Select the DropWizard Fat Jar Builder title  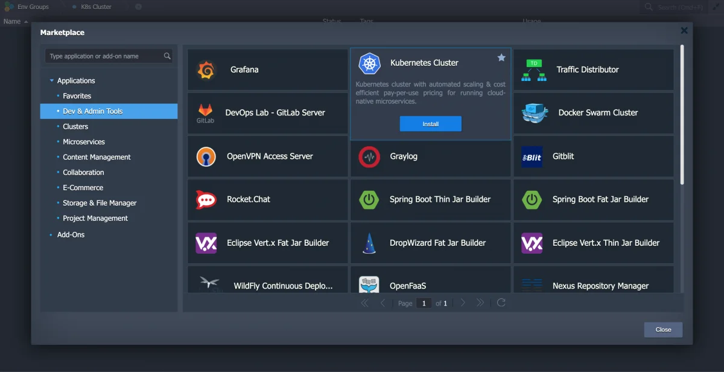pyautogui.click(x=437, y=243)
